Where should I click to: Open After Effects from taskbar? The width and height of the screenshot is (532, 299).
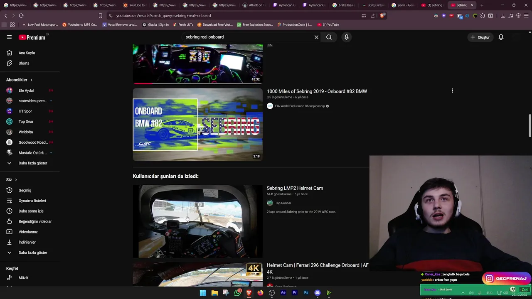point(283,293)
